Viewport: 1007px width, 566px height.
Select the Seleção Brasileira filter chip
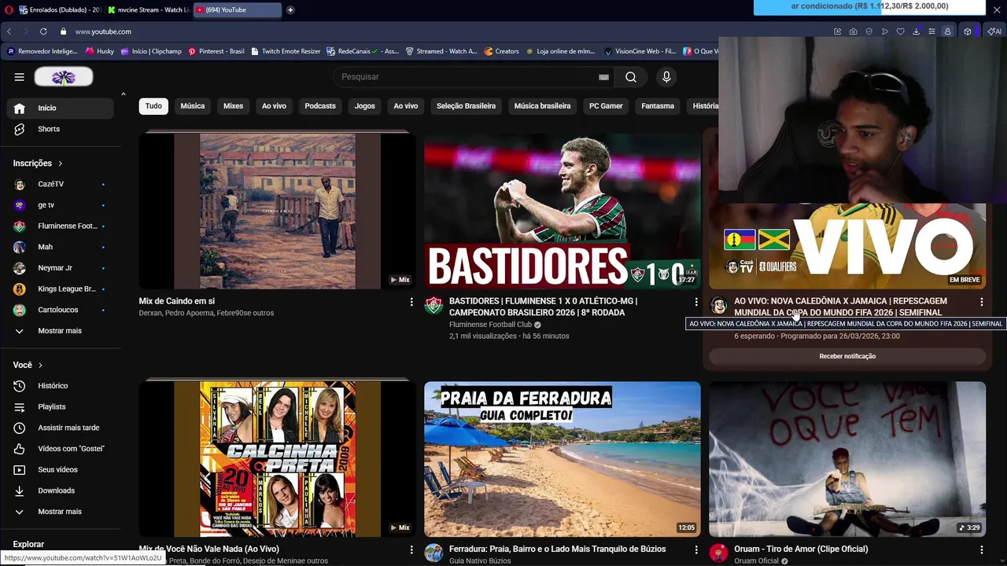point(467,106)
